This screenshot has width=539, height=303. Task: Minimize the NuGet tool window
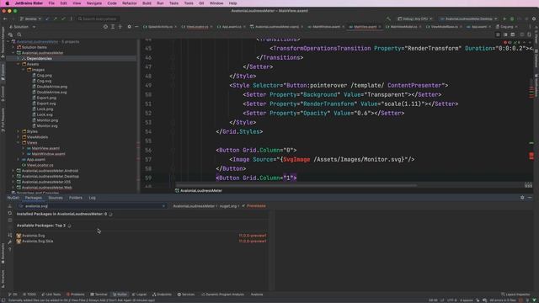point(530,198)
